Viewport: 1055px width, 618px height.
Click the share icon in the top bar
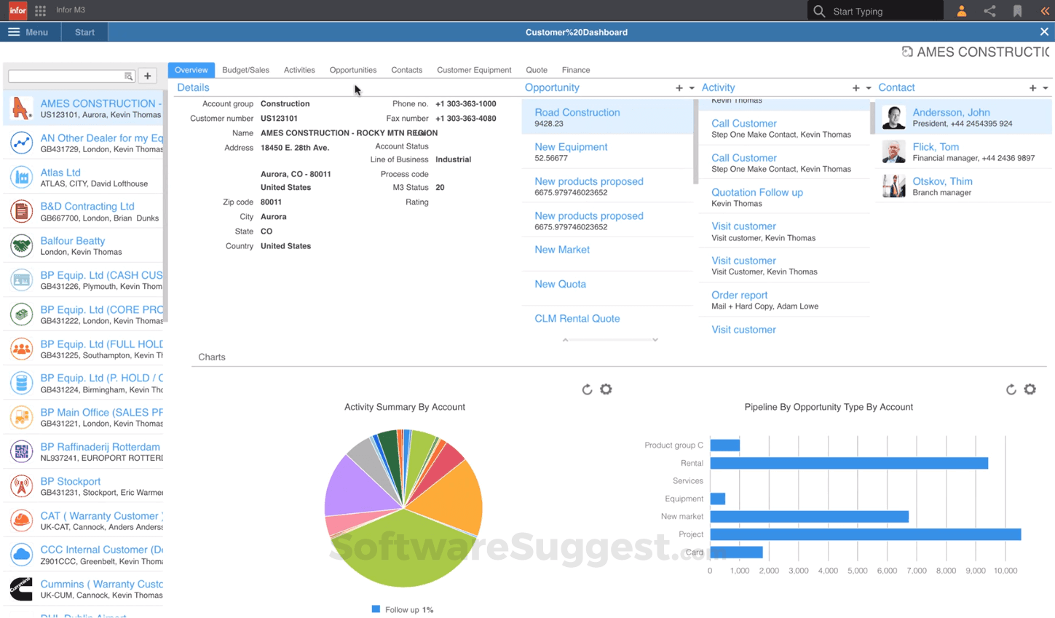990,11
